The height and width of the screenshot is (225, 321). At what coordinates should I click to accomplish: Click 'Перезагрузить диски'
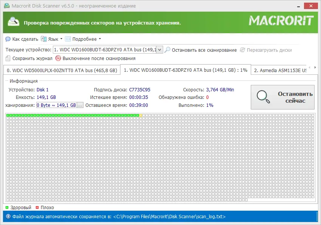tap(266, 50)
